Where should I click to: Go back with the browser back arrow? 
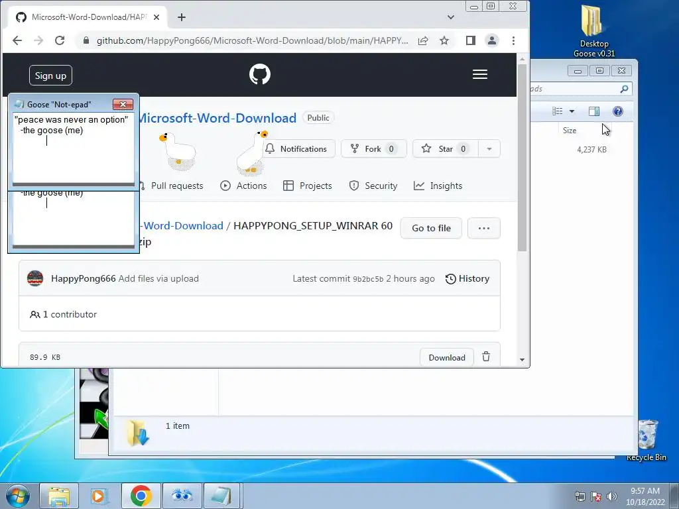click(17, 40)
